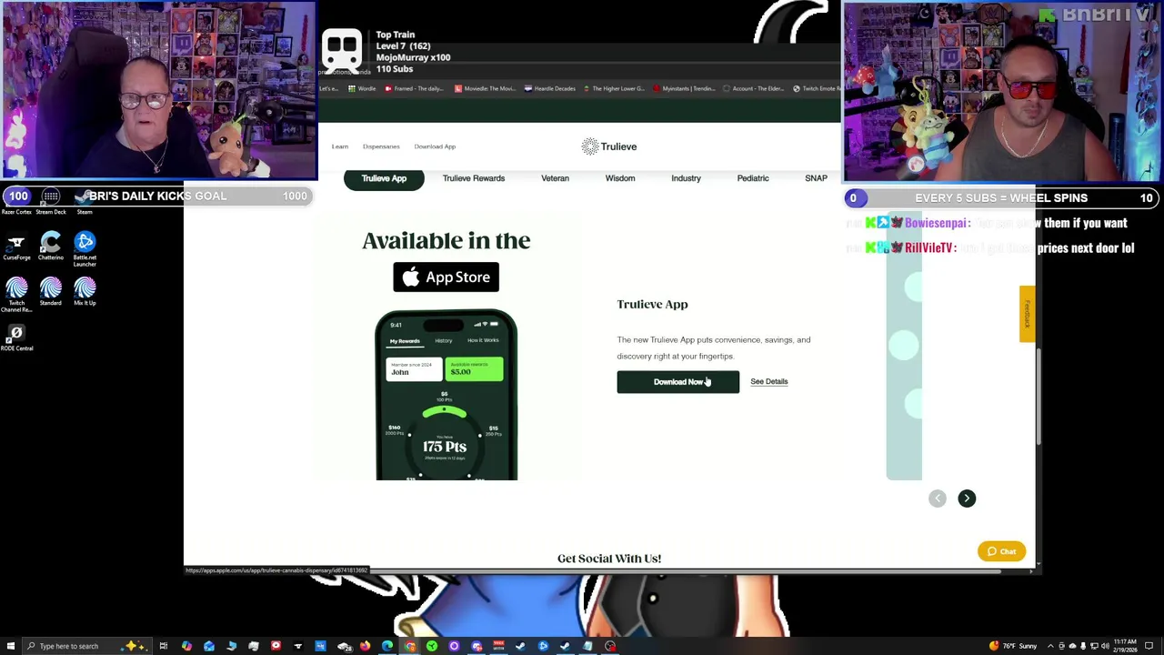
Task: Open Firefox from the taskbar
Action: click(x=365, y=646)
